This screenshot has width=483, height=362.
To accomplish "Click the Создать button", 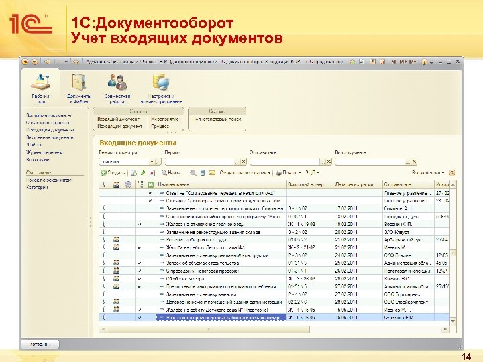I will click(x=113, y=173).
